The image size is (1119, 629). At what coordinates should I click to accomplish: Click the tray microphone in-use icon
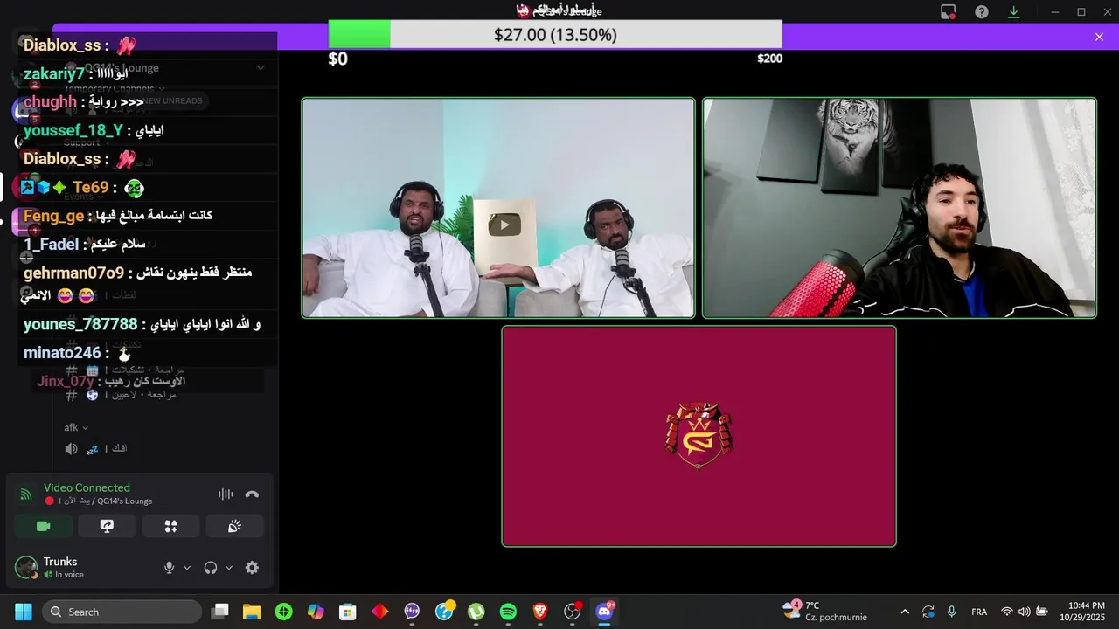tap(951, 612)
